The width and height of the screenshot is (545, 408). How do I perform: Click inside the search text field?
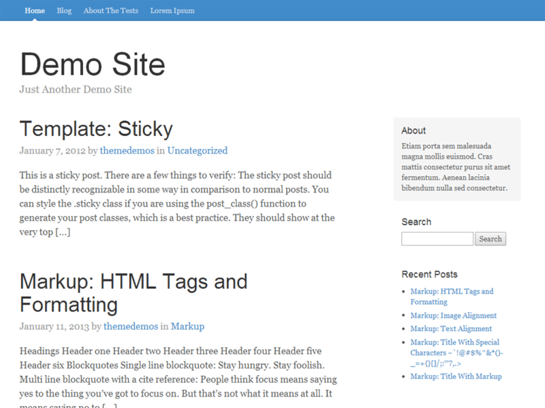click(436, 239)
